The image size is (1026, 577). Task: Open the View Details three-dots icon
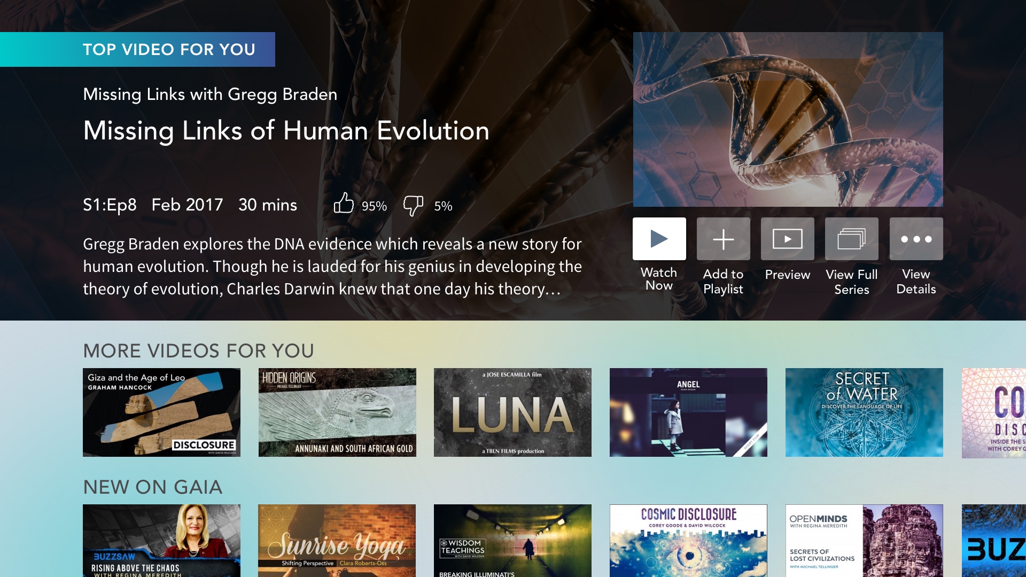pos(916,239)
